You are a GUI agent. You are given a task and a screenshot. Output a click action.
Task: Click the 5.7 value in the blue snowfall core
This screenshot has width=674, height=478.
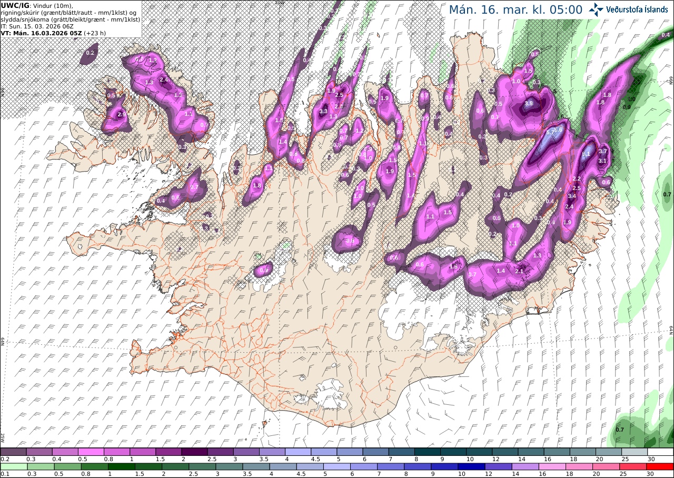pyautogui.click(x=551, y=133)
